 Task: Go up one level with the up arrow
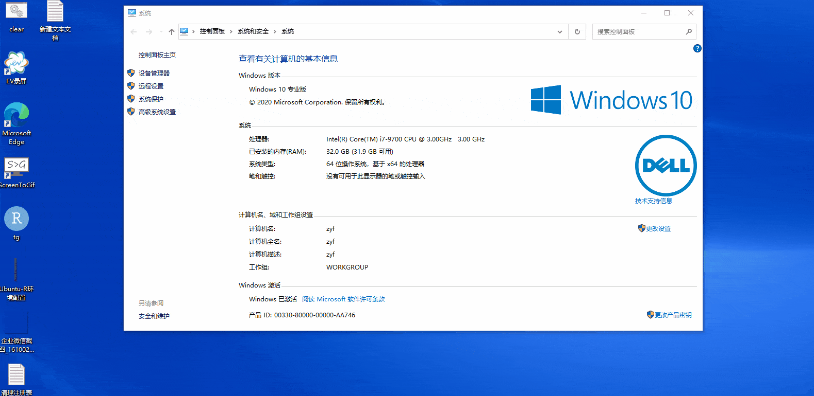coord(172,32)
